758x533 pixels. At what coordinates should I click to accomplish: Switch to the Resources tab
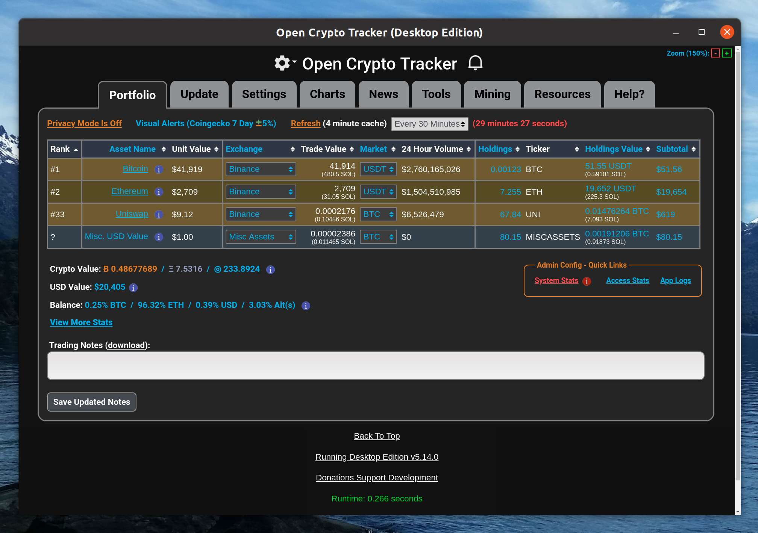click(562, 94)
